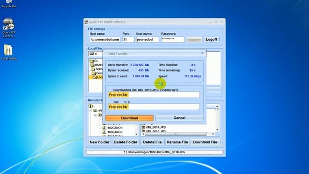Minimize the Quick FTP Client window
Screen dimensions: 309x174
210,22
